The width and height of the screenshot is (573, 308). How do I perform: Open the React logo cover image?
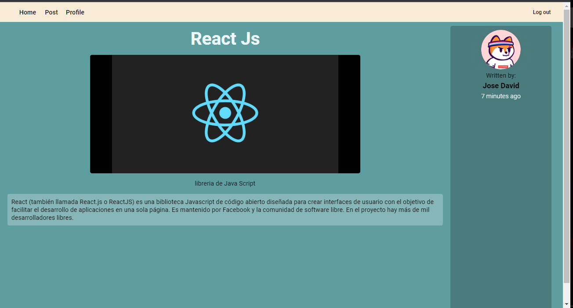[x=225, y=114]
